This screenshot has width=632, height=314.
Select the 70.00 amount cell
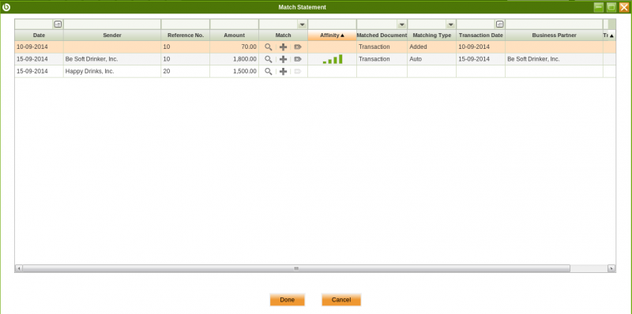(234, 47)
